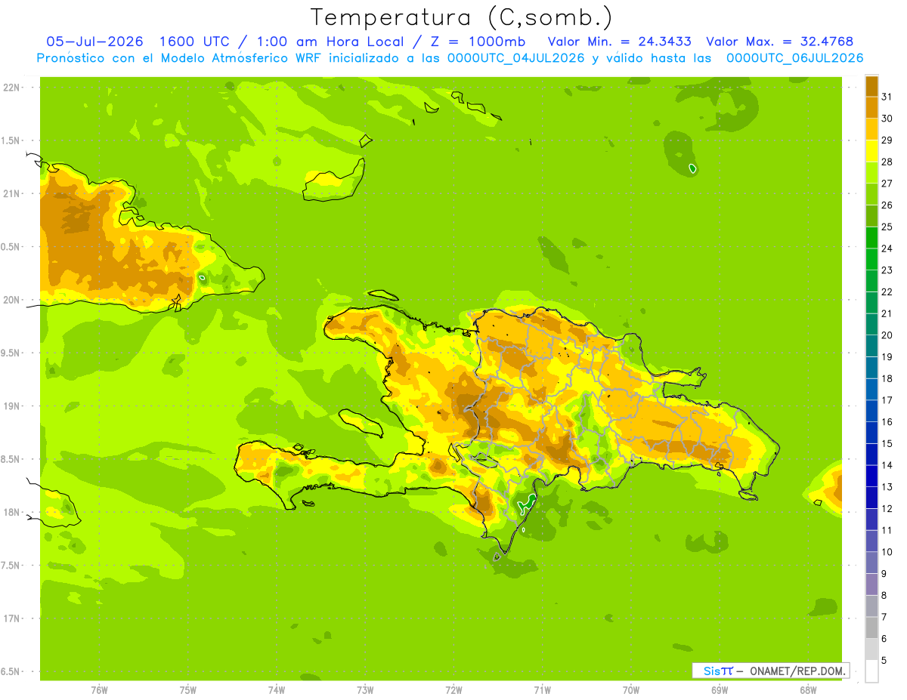Image resolution: width=907 pixels, height=700 pixels.
Task: Click the legend label "25"
Action: click(x=887, y=227)
